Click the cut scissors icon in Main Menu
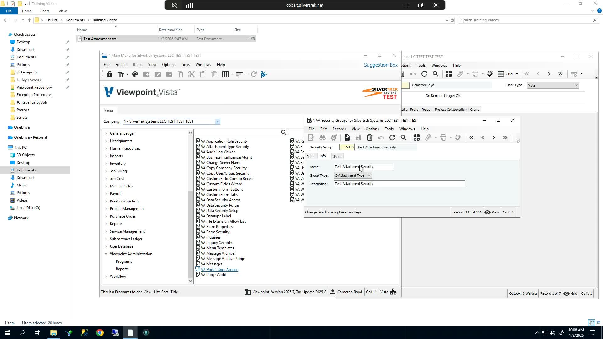The image size is (603, 339). (192, 74)
